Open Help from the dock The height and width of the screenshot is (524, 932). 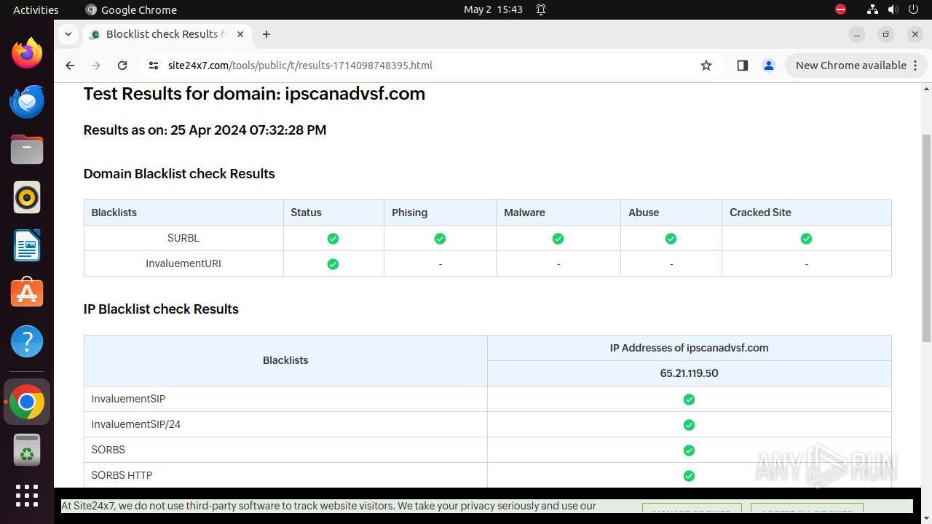(27, 341)
